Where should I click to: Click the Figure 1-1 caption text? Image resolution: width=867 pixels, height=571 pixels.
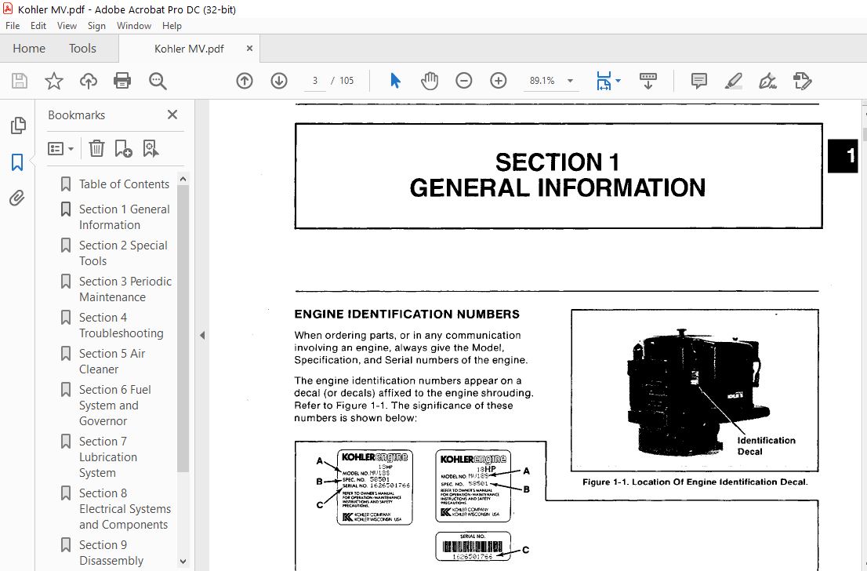[x=695, y=482]
